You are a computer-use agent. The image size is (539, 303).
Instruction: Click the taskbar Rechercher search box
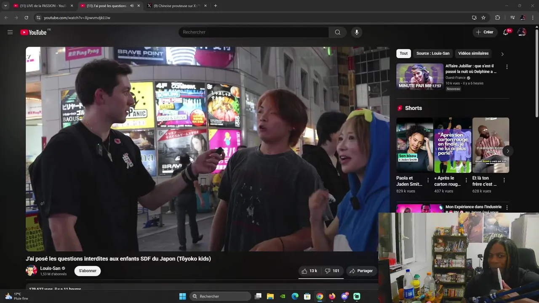[220, 296]
